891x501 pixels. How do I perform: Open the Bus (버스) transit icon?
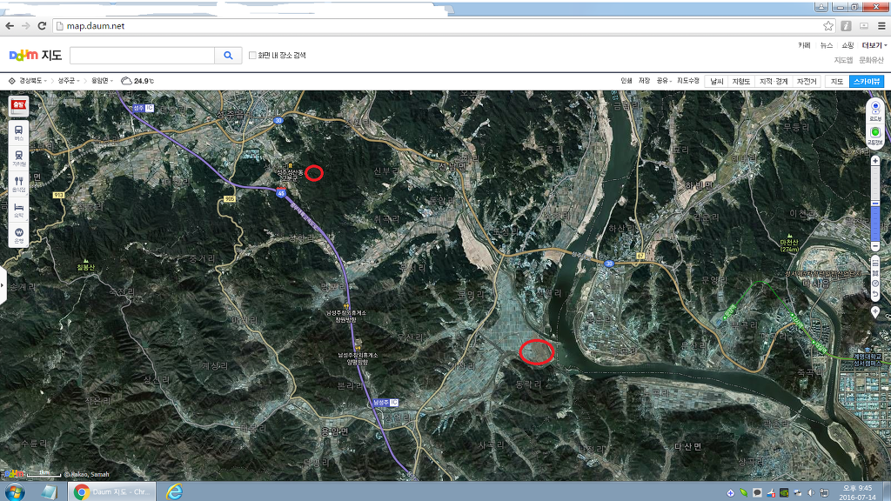(x=18, y=133)
